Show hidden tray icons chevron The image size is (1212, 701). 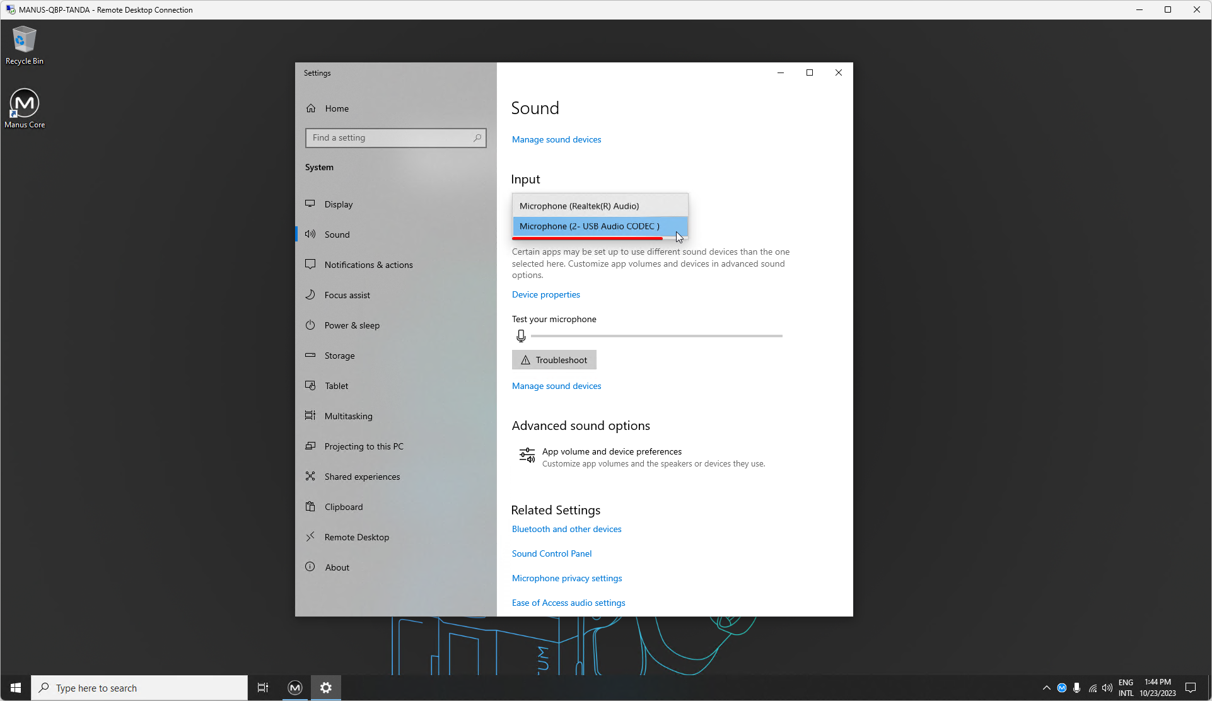pos(1046,688)
